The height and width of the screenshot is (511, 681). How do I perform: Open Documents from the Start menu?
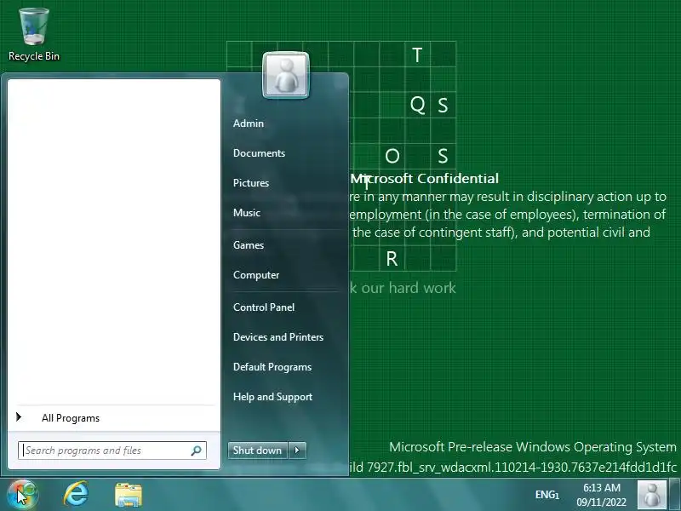click(260, 153)
